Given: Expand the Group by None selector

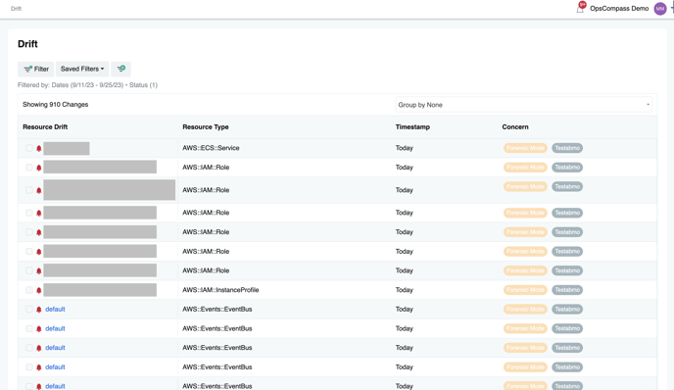Looking at the screenshot, I should pos(523,105).
